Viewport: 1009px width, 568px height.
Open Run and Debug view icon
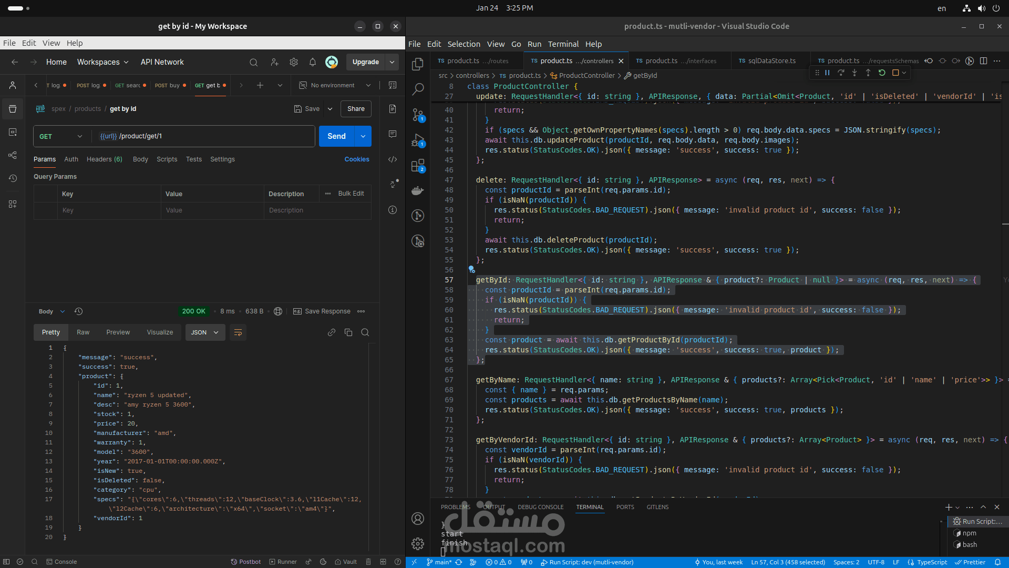[x=418, y=140]
